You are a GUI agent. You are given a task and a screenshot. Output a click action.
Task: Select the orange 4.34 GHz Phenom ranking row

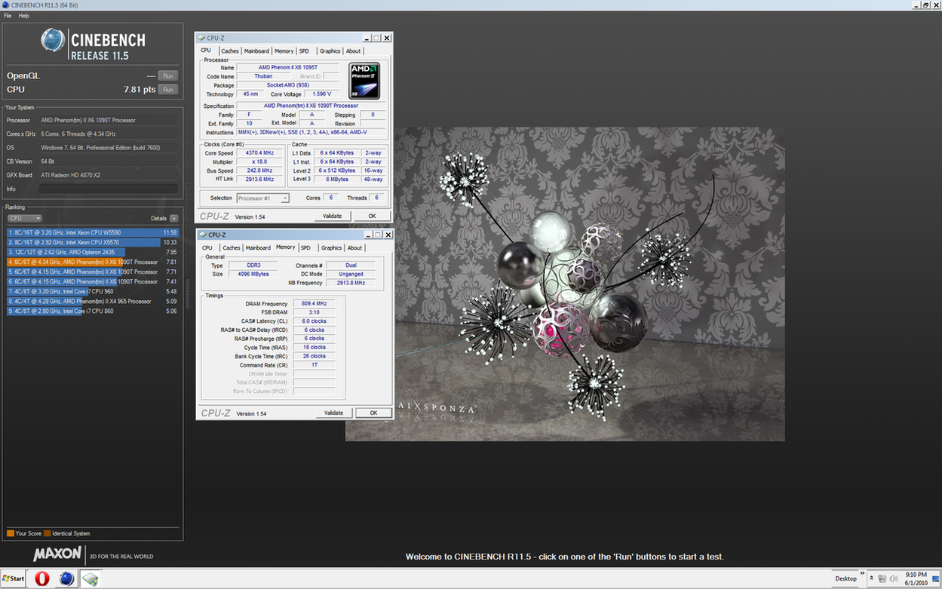click(94, 262)
